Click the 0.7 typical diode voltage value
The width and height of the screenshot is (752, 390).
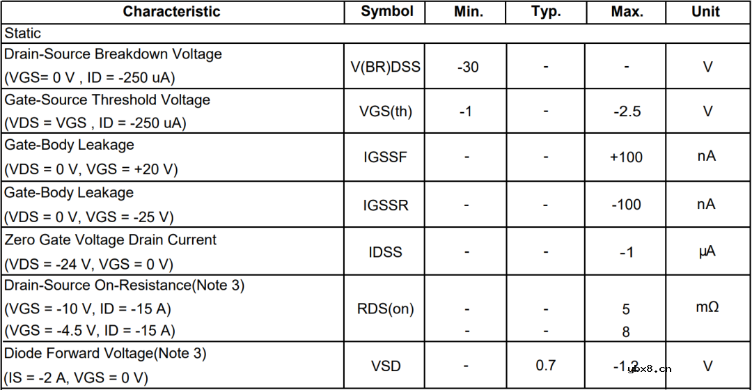[x=546, y=365]
